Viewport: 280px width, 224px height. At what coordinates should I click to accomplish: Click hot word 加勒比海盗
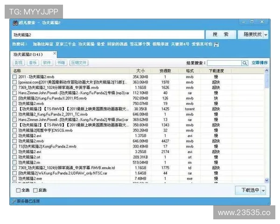pos(43,44)
